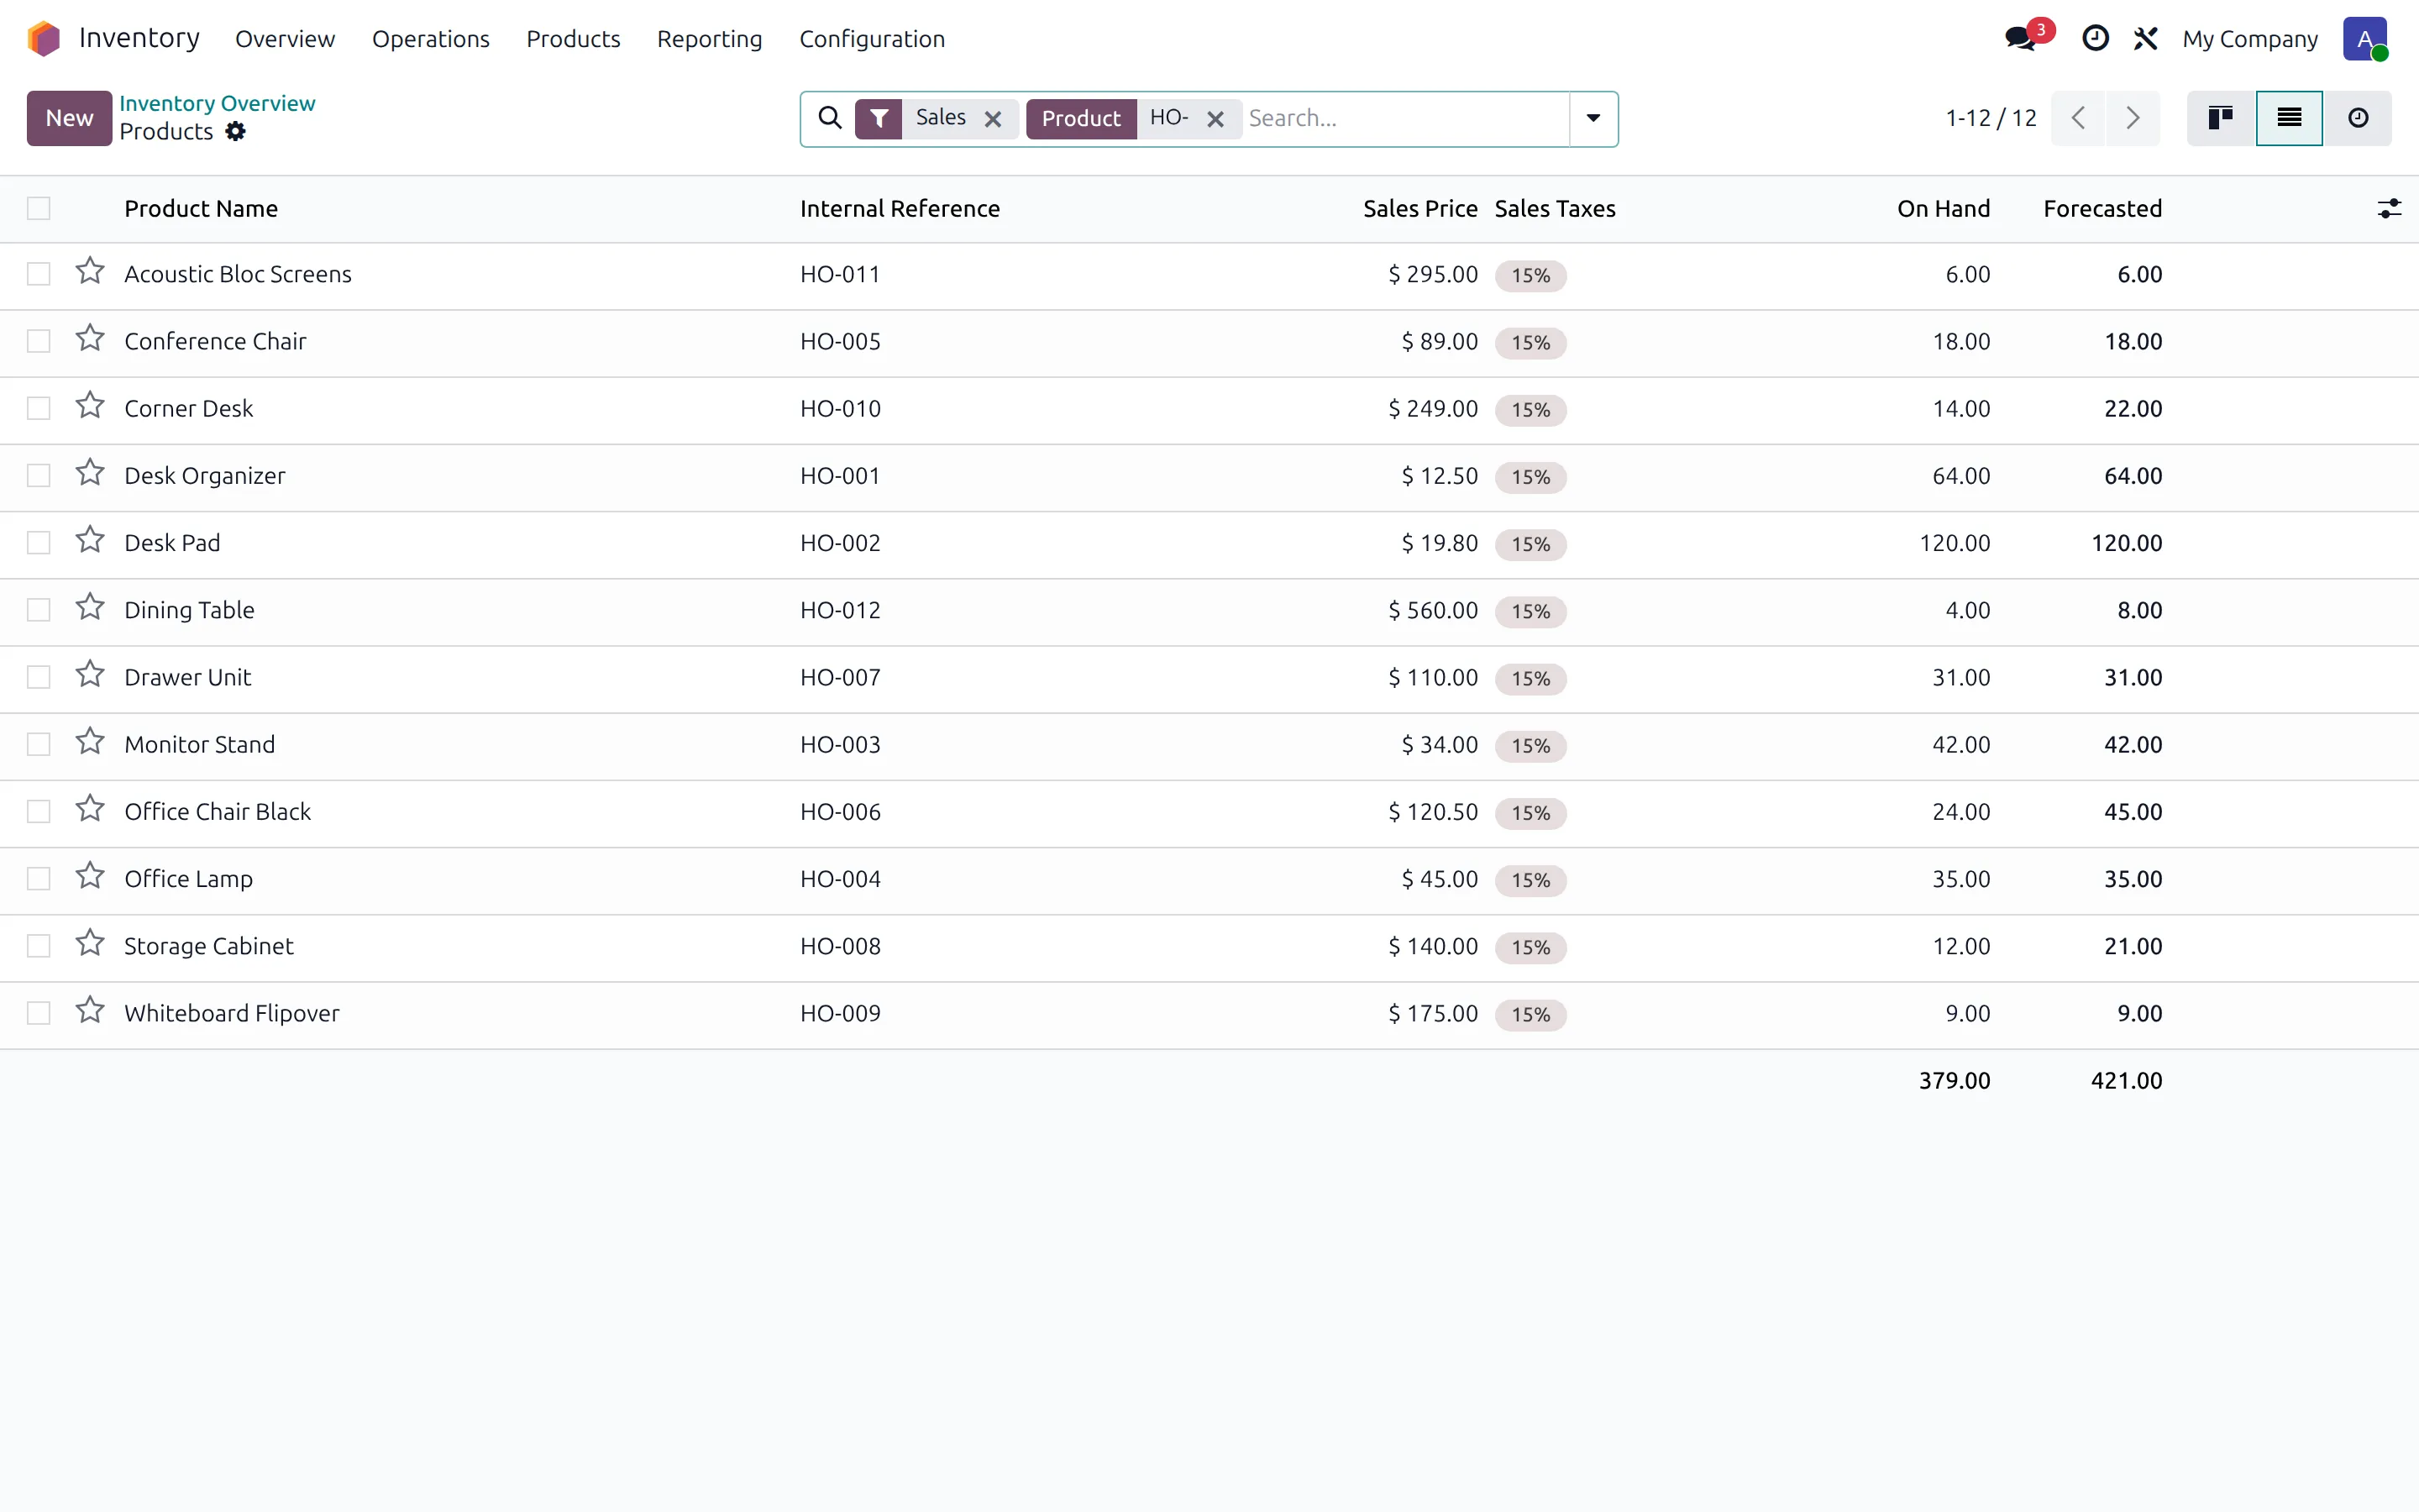2419x1512 pixels.
Task: Open the user avatar menu
Action: (x=2365, y=38)
